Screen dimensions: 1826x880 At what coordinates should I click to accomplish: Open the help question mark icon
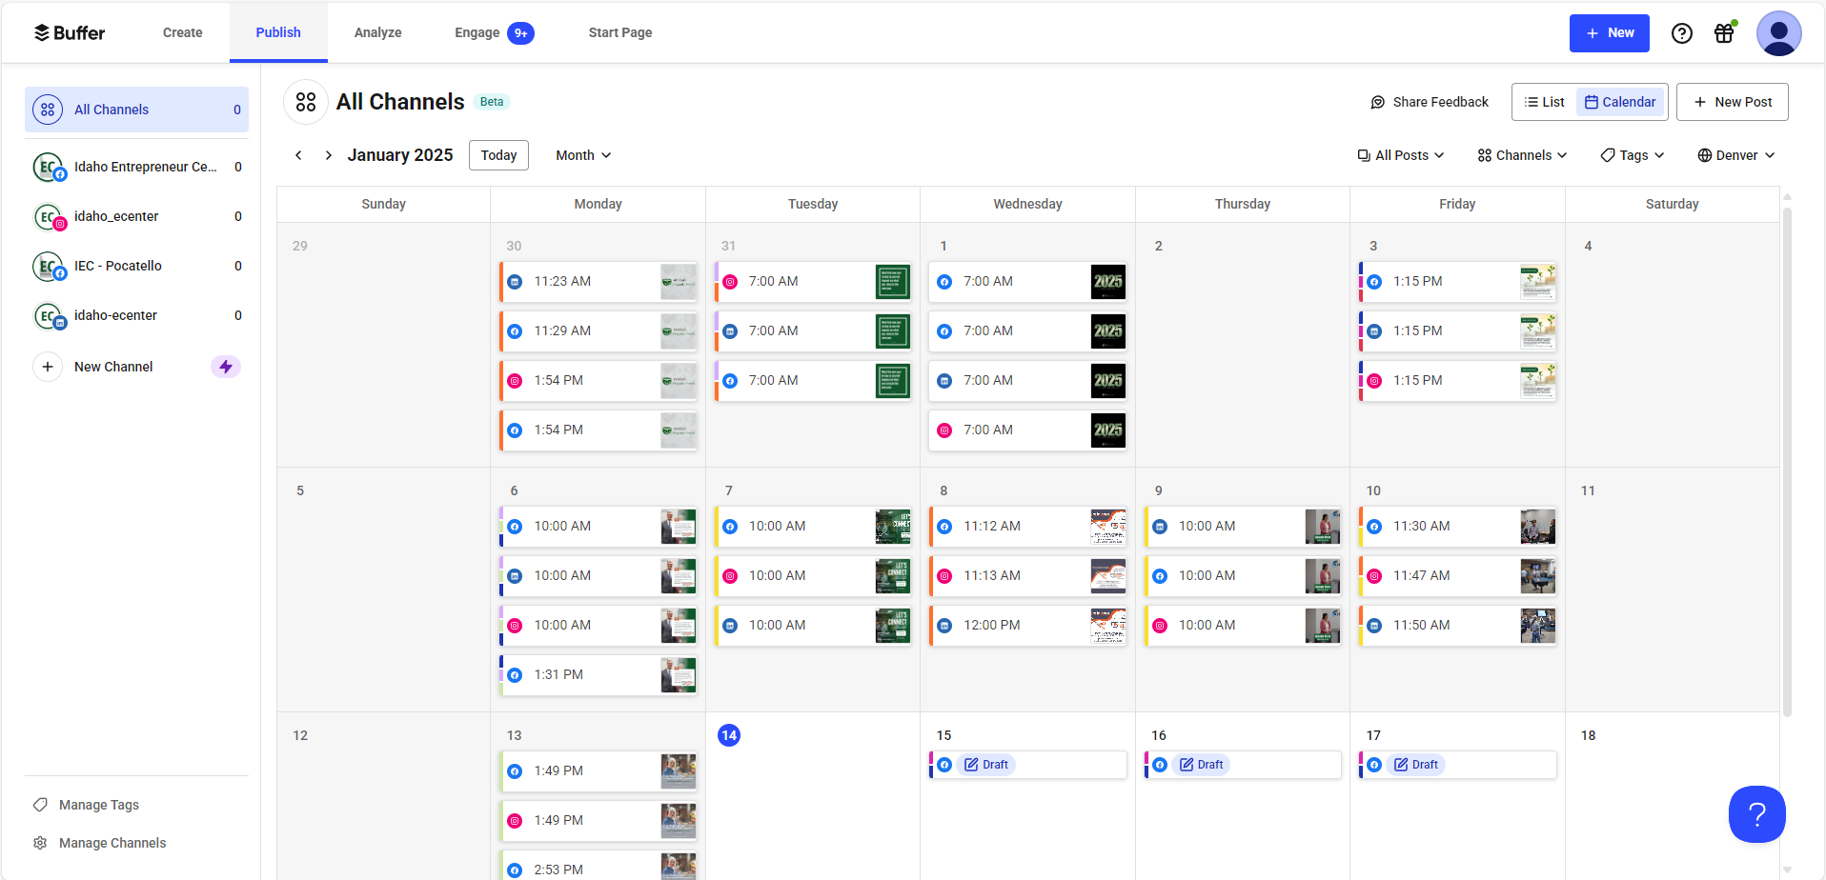click(1682, 33)
